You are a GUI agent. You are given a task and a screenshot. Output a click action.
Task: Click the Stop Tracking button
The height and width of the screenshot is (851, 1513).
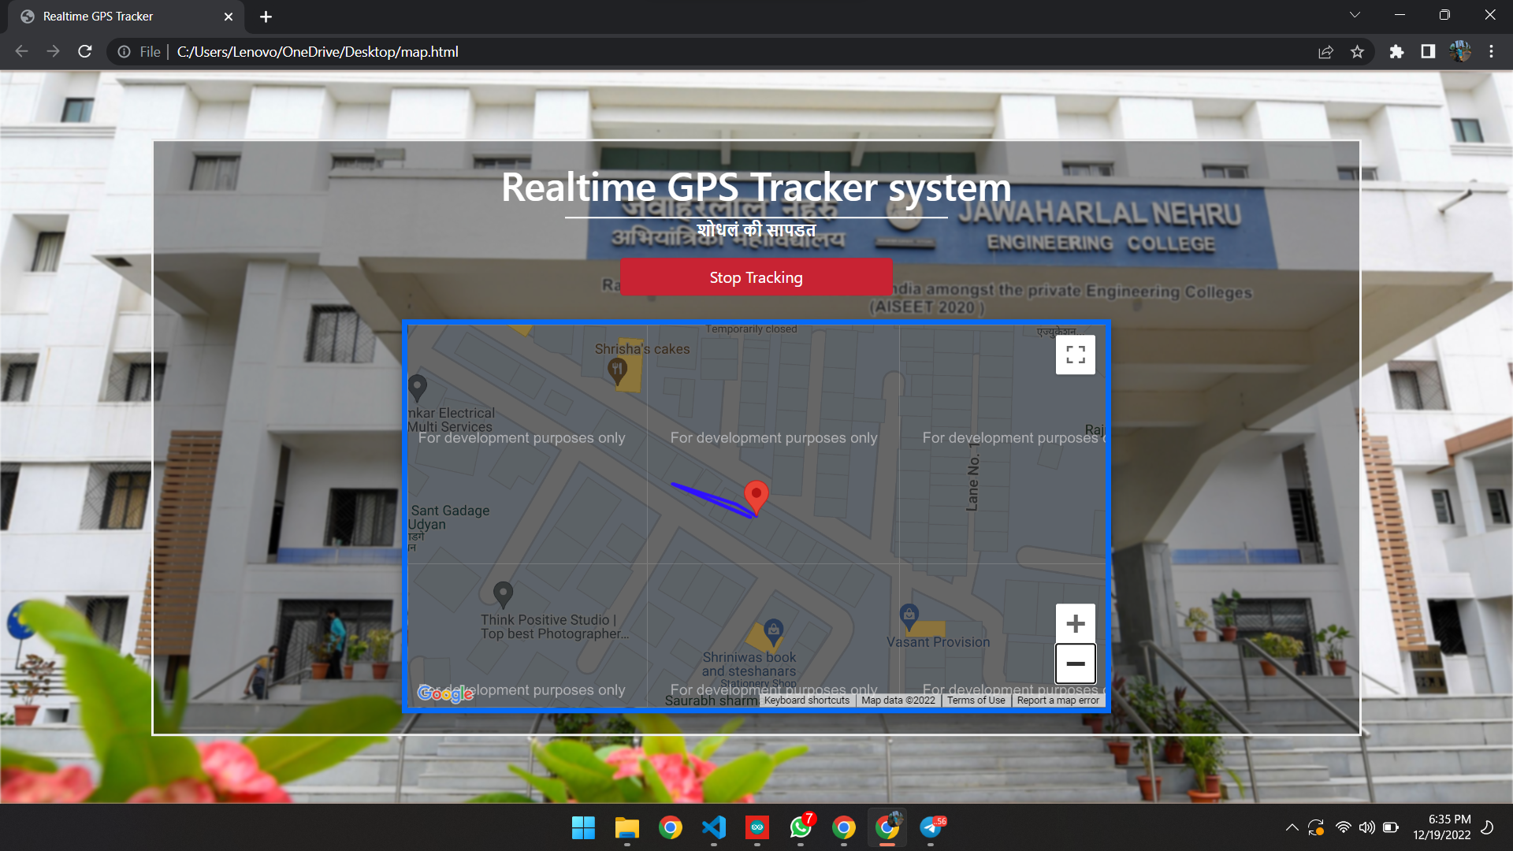point(756,277)
